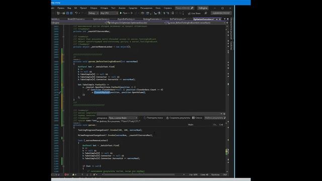This screenshot has height=181, width=322.
Task: Click the highlighted CloseAtMarket call
Action: coord(102,93)
